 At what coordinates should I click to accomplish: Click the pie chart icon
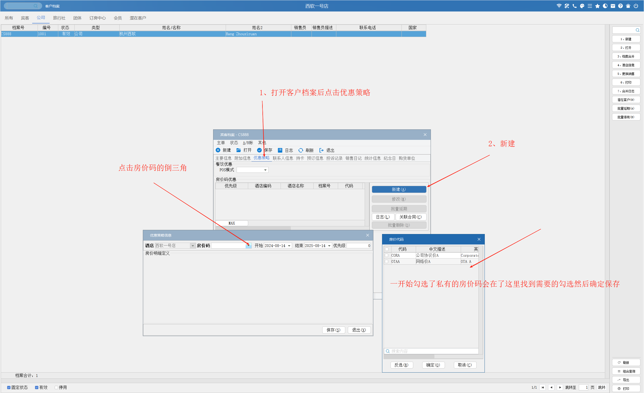point(605,6)
